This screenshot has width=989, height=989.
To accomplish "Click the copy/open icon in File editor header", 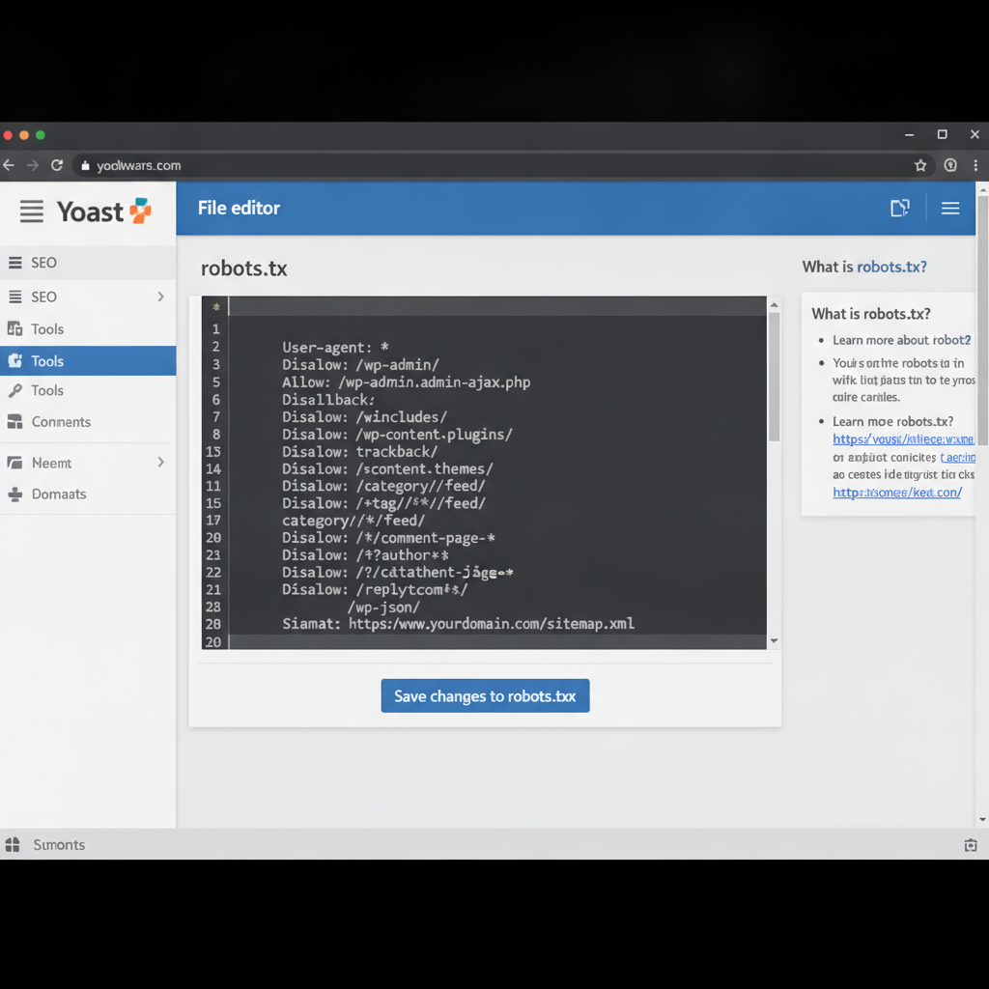I will click(x=900, y=208).
